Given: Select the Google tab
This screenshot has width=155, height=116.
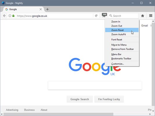Looking at the screenshot, I should [x=23, y=9].
